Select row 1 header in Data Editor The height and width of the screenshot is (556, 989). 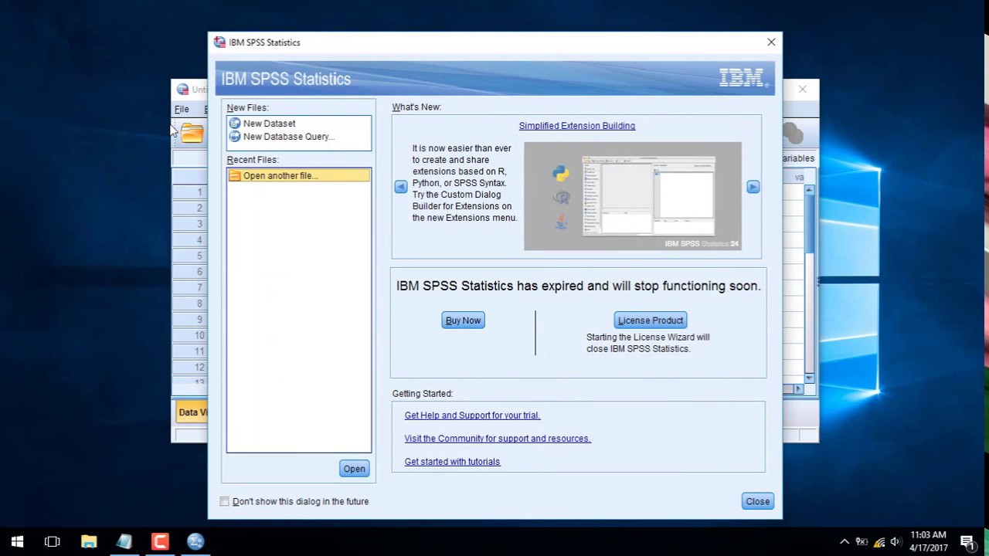click(189, 192)
